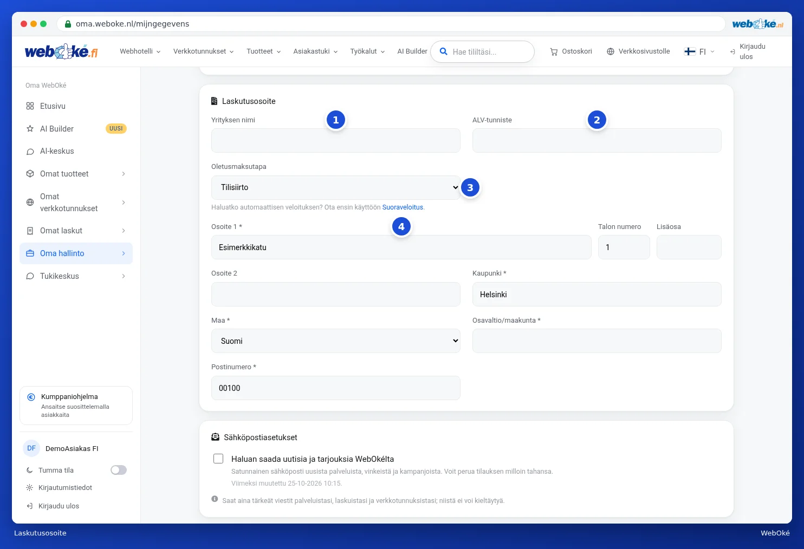Toggle the Tumma tila switch
Screen dimensions: 804x549
119,470
